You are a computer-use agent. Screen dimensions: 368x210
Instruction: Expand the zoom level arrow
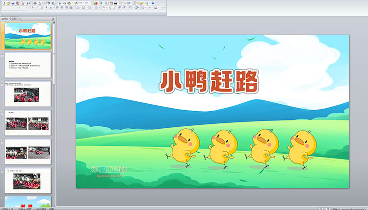(x=150, y=3)
